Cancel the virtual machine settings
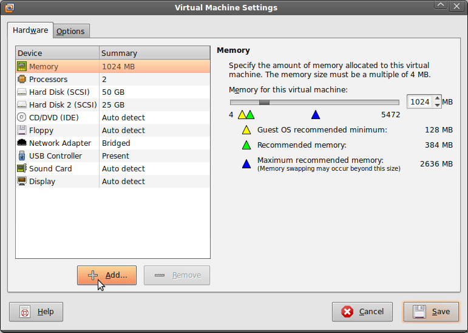The width and height of the screenshot is (468, 333). point(362,312)
